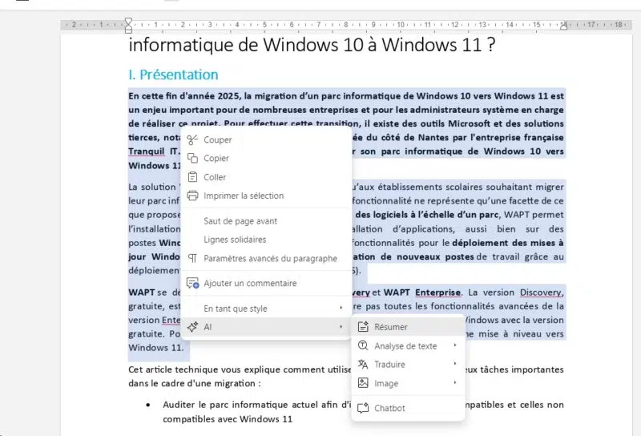Image resolution: width=641 pixels, height=436 pixels.
Task: Expand the AI submenu arrow
Action: (341, 327)
